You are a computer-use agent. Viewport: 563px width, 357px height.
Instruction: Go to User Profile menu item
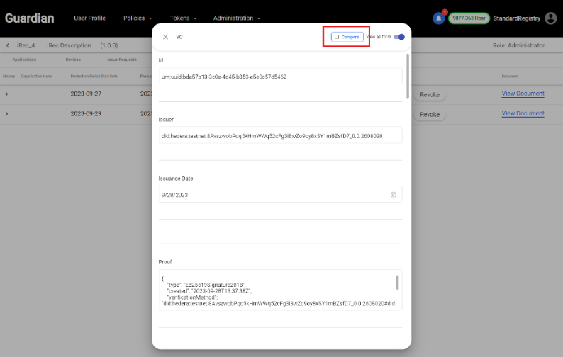click(x=89, y=18)
